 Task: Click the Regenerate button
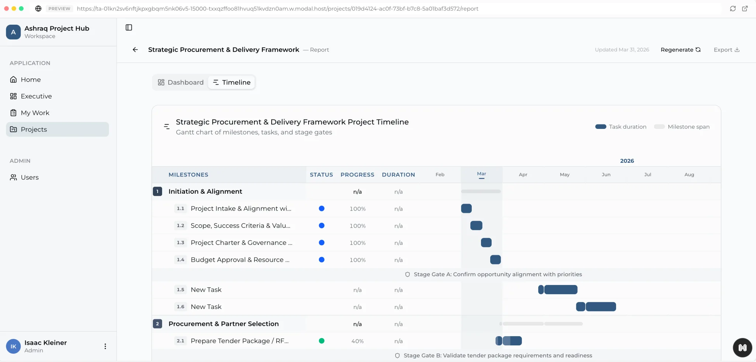[680, 50]
